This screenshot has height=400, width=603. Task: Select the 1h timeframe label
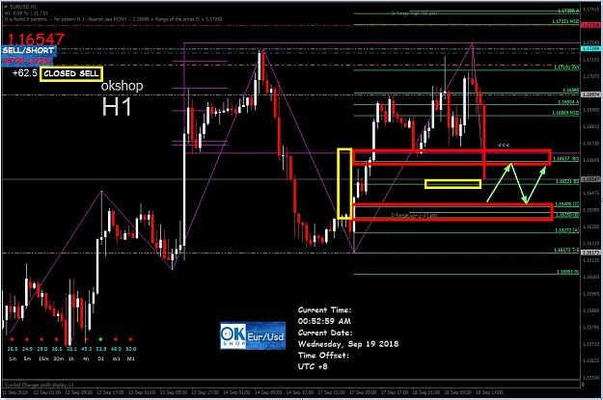click(71, 359)
